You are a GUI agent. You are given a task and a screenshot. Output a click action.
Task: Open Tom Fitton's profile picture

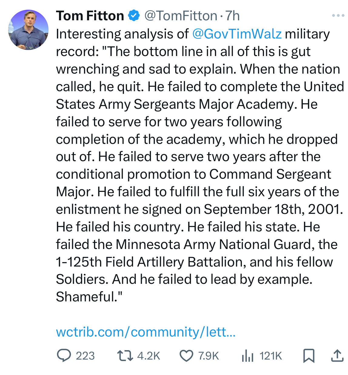[28, 30]
